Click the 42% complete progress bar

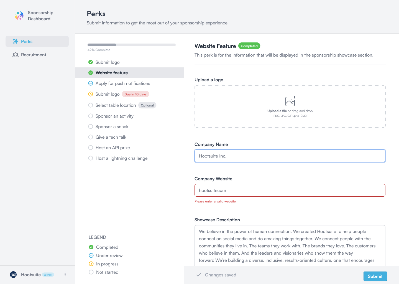pyautogui.click(x=131, y=45)
